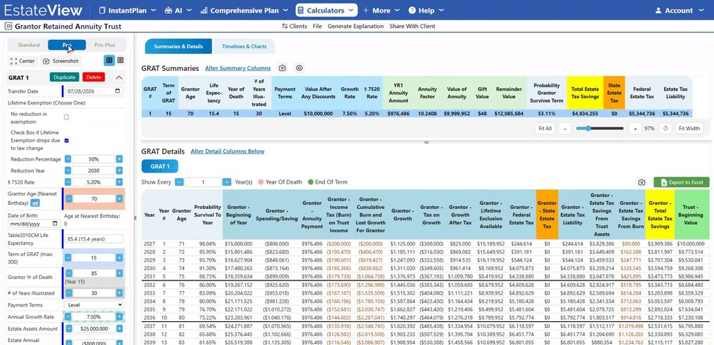The image size is (714, 345).
Task: Select the Pro mode toggle
Action: pos(67,45)
